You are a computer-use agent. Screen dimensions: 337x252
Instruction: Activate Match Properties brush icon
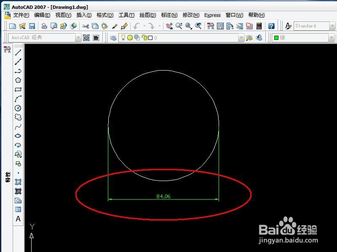click(x=115, y=26)
